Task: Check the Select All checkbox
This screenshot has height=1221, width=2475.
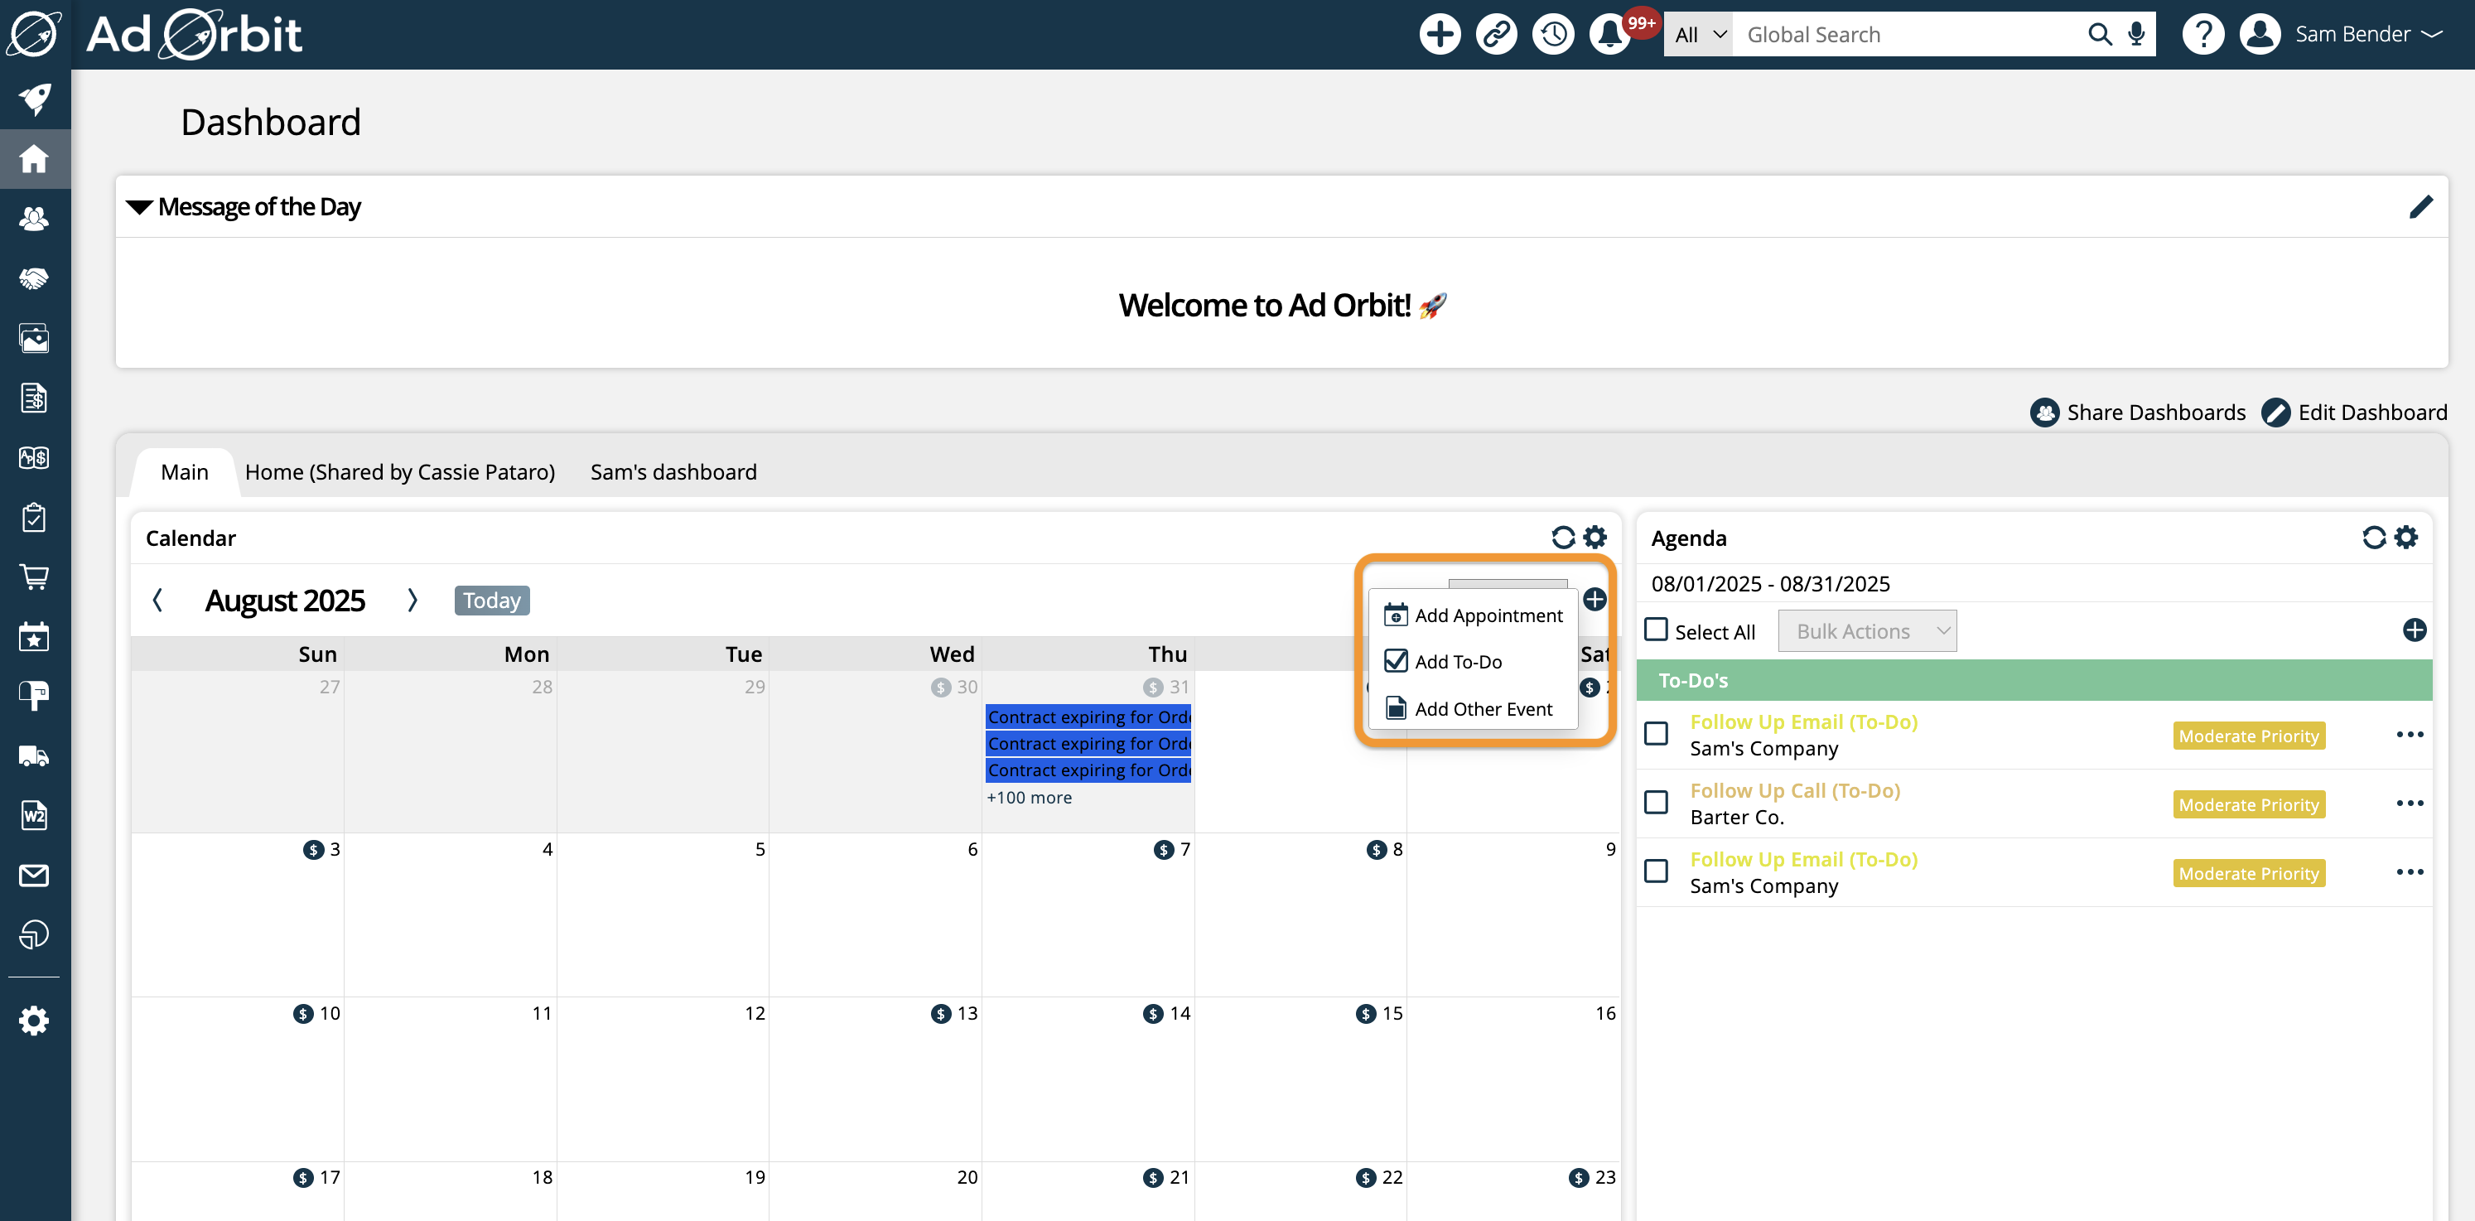Action: [1657, 630]
